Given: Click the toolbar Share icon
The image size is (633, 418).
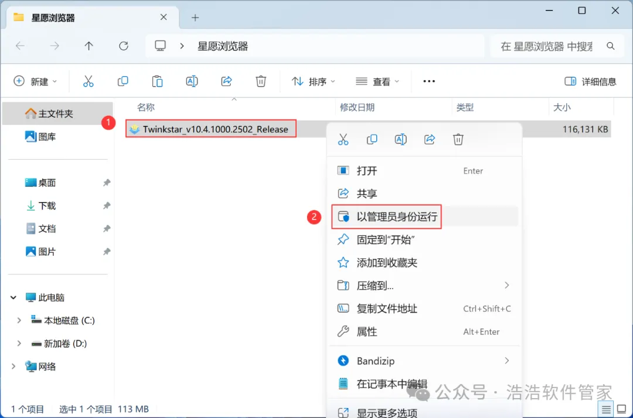Looking at the screenshot, I should [226, 81].
